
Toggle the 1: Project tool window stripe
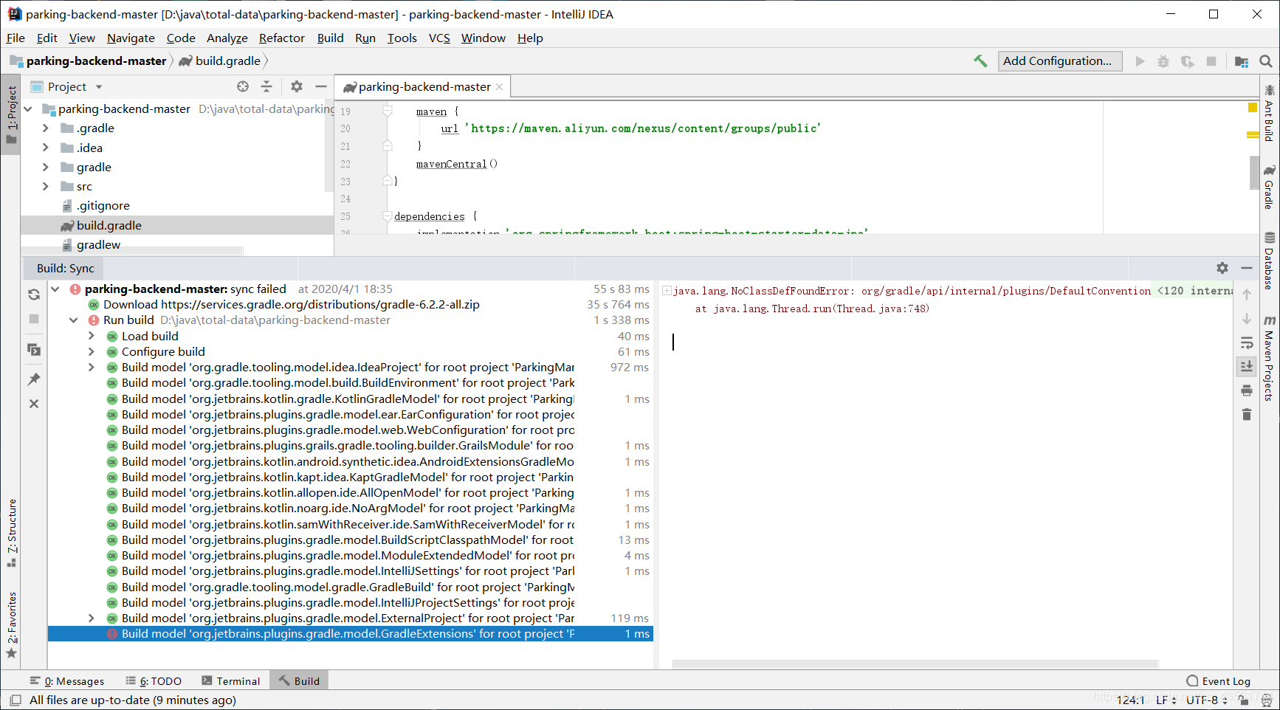(x=11, y=114)
